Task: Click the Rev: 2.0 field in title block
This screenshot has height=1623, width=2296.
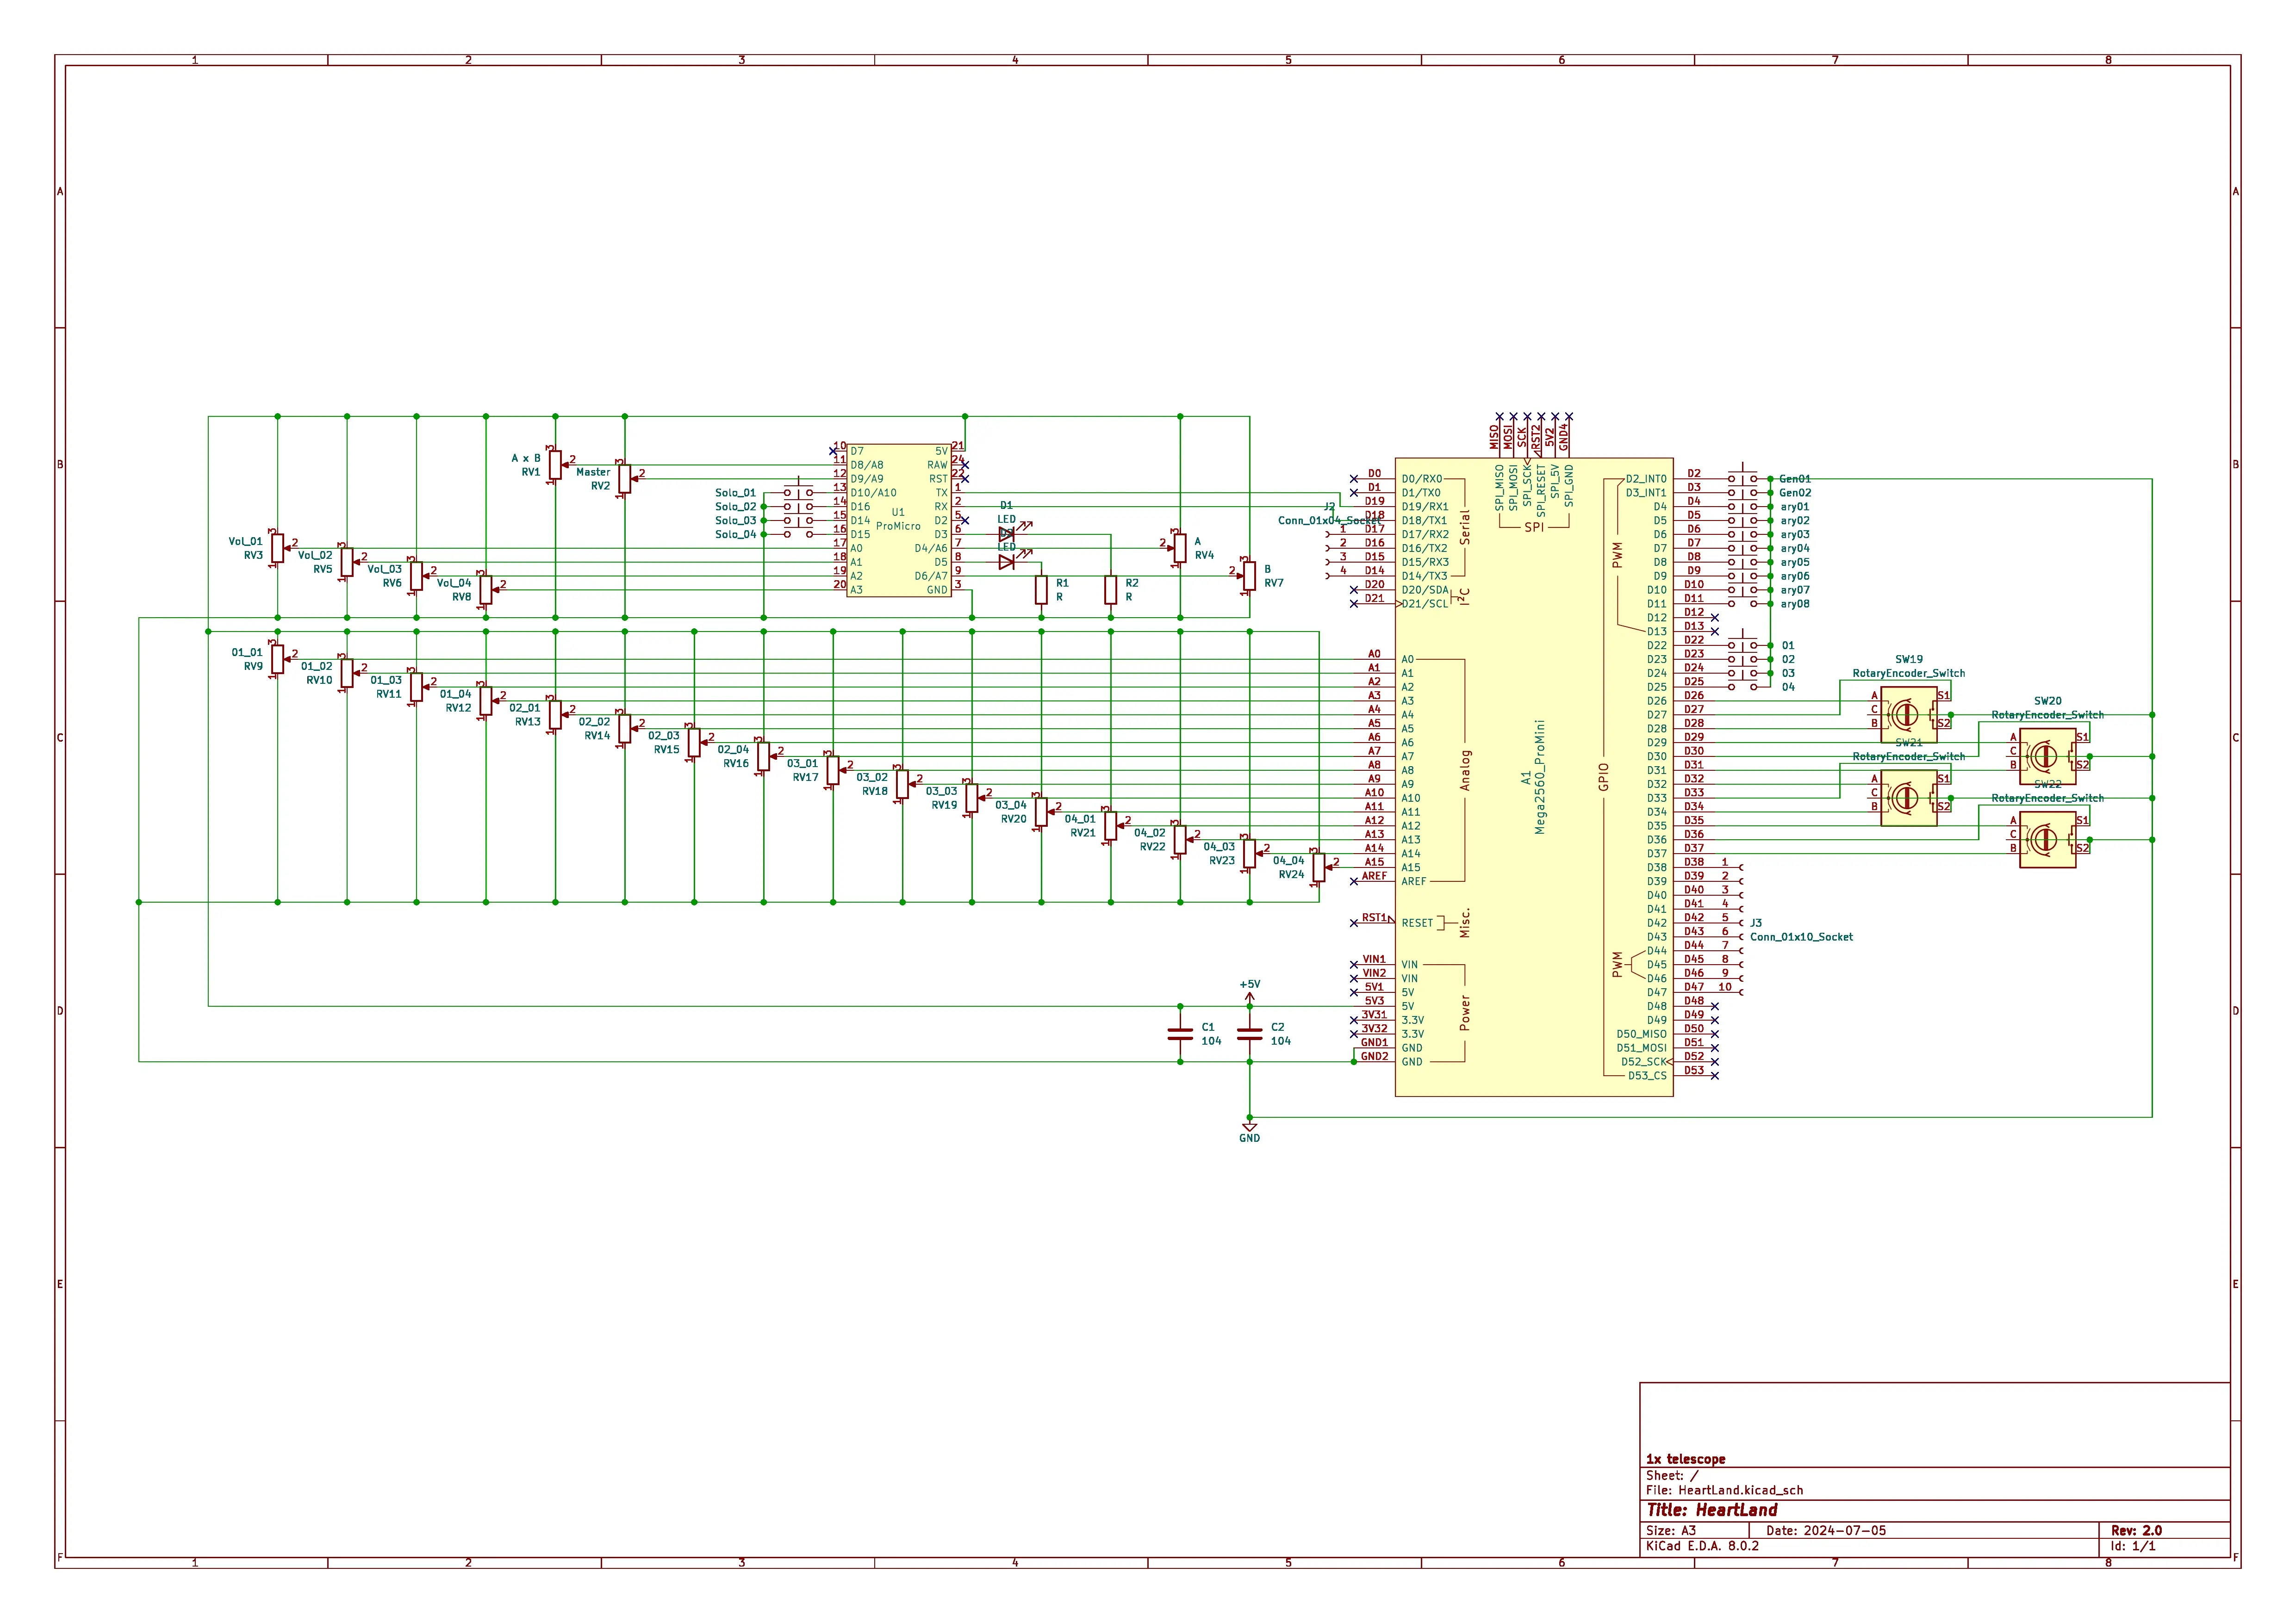Action: click(2135, 1530)
